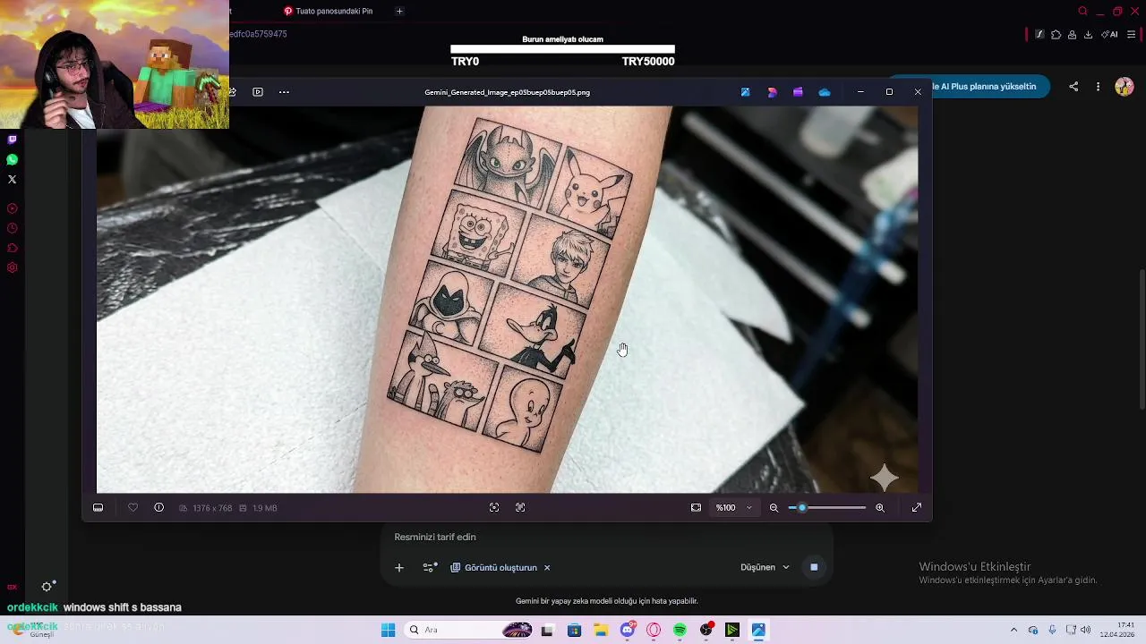Viewport: 1146px width, 644px height.
Task: Switch to the Tuato panosundaki Pin tab
Action: [x=328, y=11]
